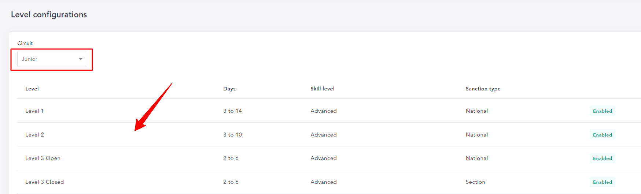Click the 3 to 10 days value
Image resolution: width=641 pixels, height=194 pixels.
click(x=232, y=135)
